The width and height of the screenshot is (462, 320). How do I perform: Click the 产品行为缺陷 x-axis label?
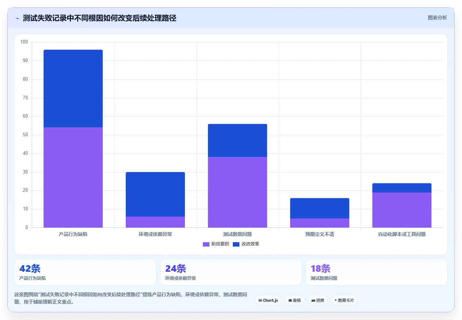pos(73,234)
